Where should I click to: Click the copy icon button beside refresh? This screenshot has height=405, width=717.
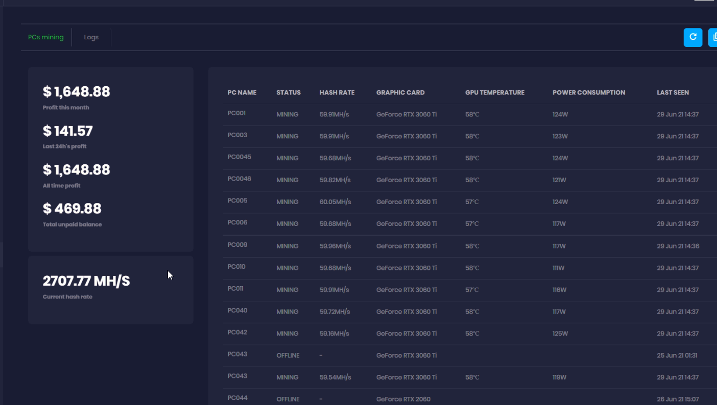713,37
